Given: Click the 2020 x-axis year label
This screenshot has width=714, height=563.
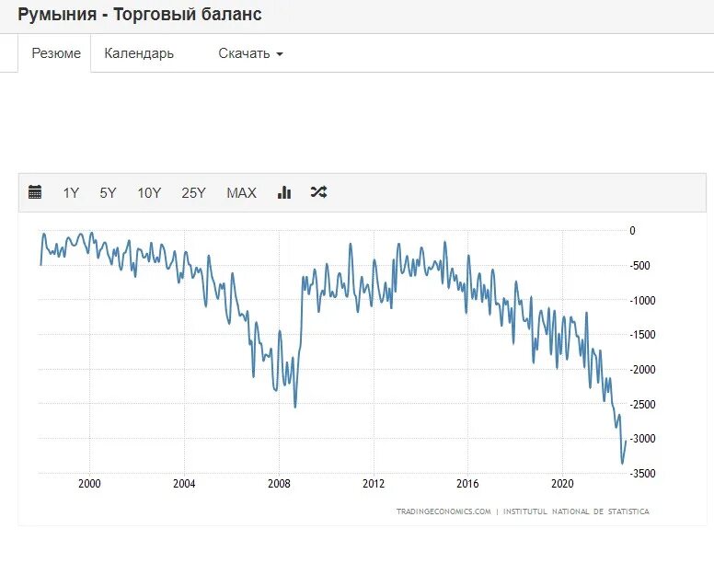Looking at the screenshot, I should pyautogui.click(x=562, y=483).
